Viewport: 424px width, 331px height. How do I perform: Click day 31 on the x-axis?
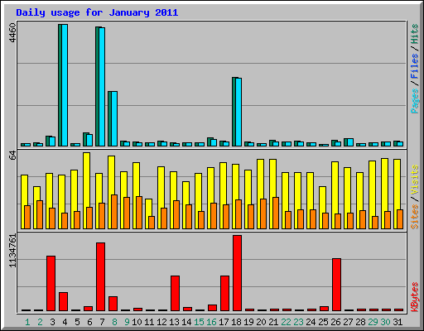[x=397, y=322]
